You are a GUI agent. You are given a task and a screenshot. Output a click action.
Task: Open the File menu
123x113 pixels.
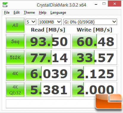coord(7,12)
